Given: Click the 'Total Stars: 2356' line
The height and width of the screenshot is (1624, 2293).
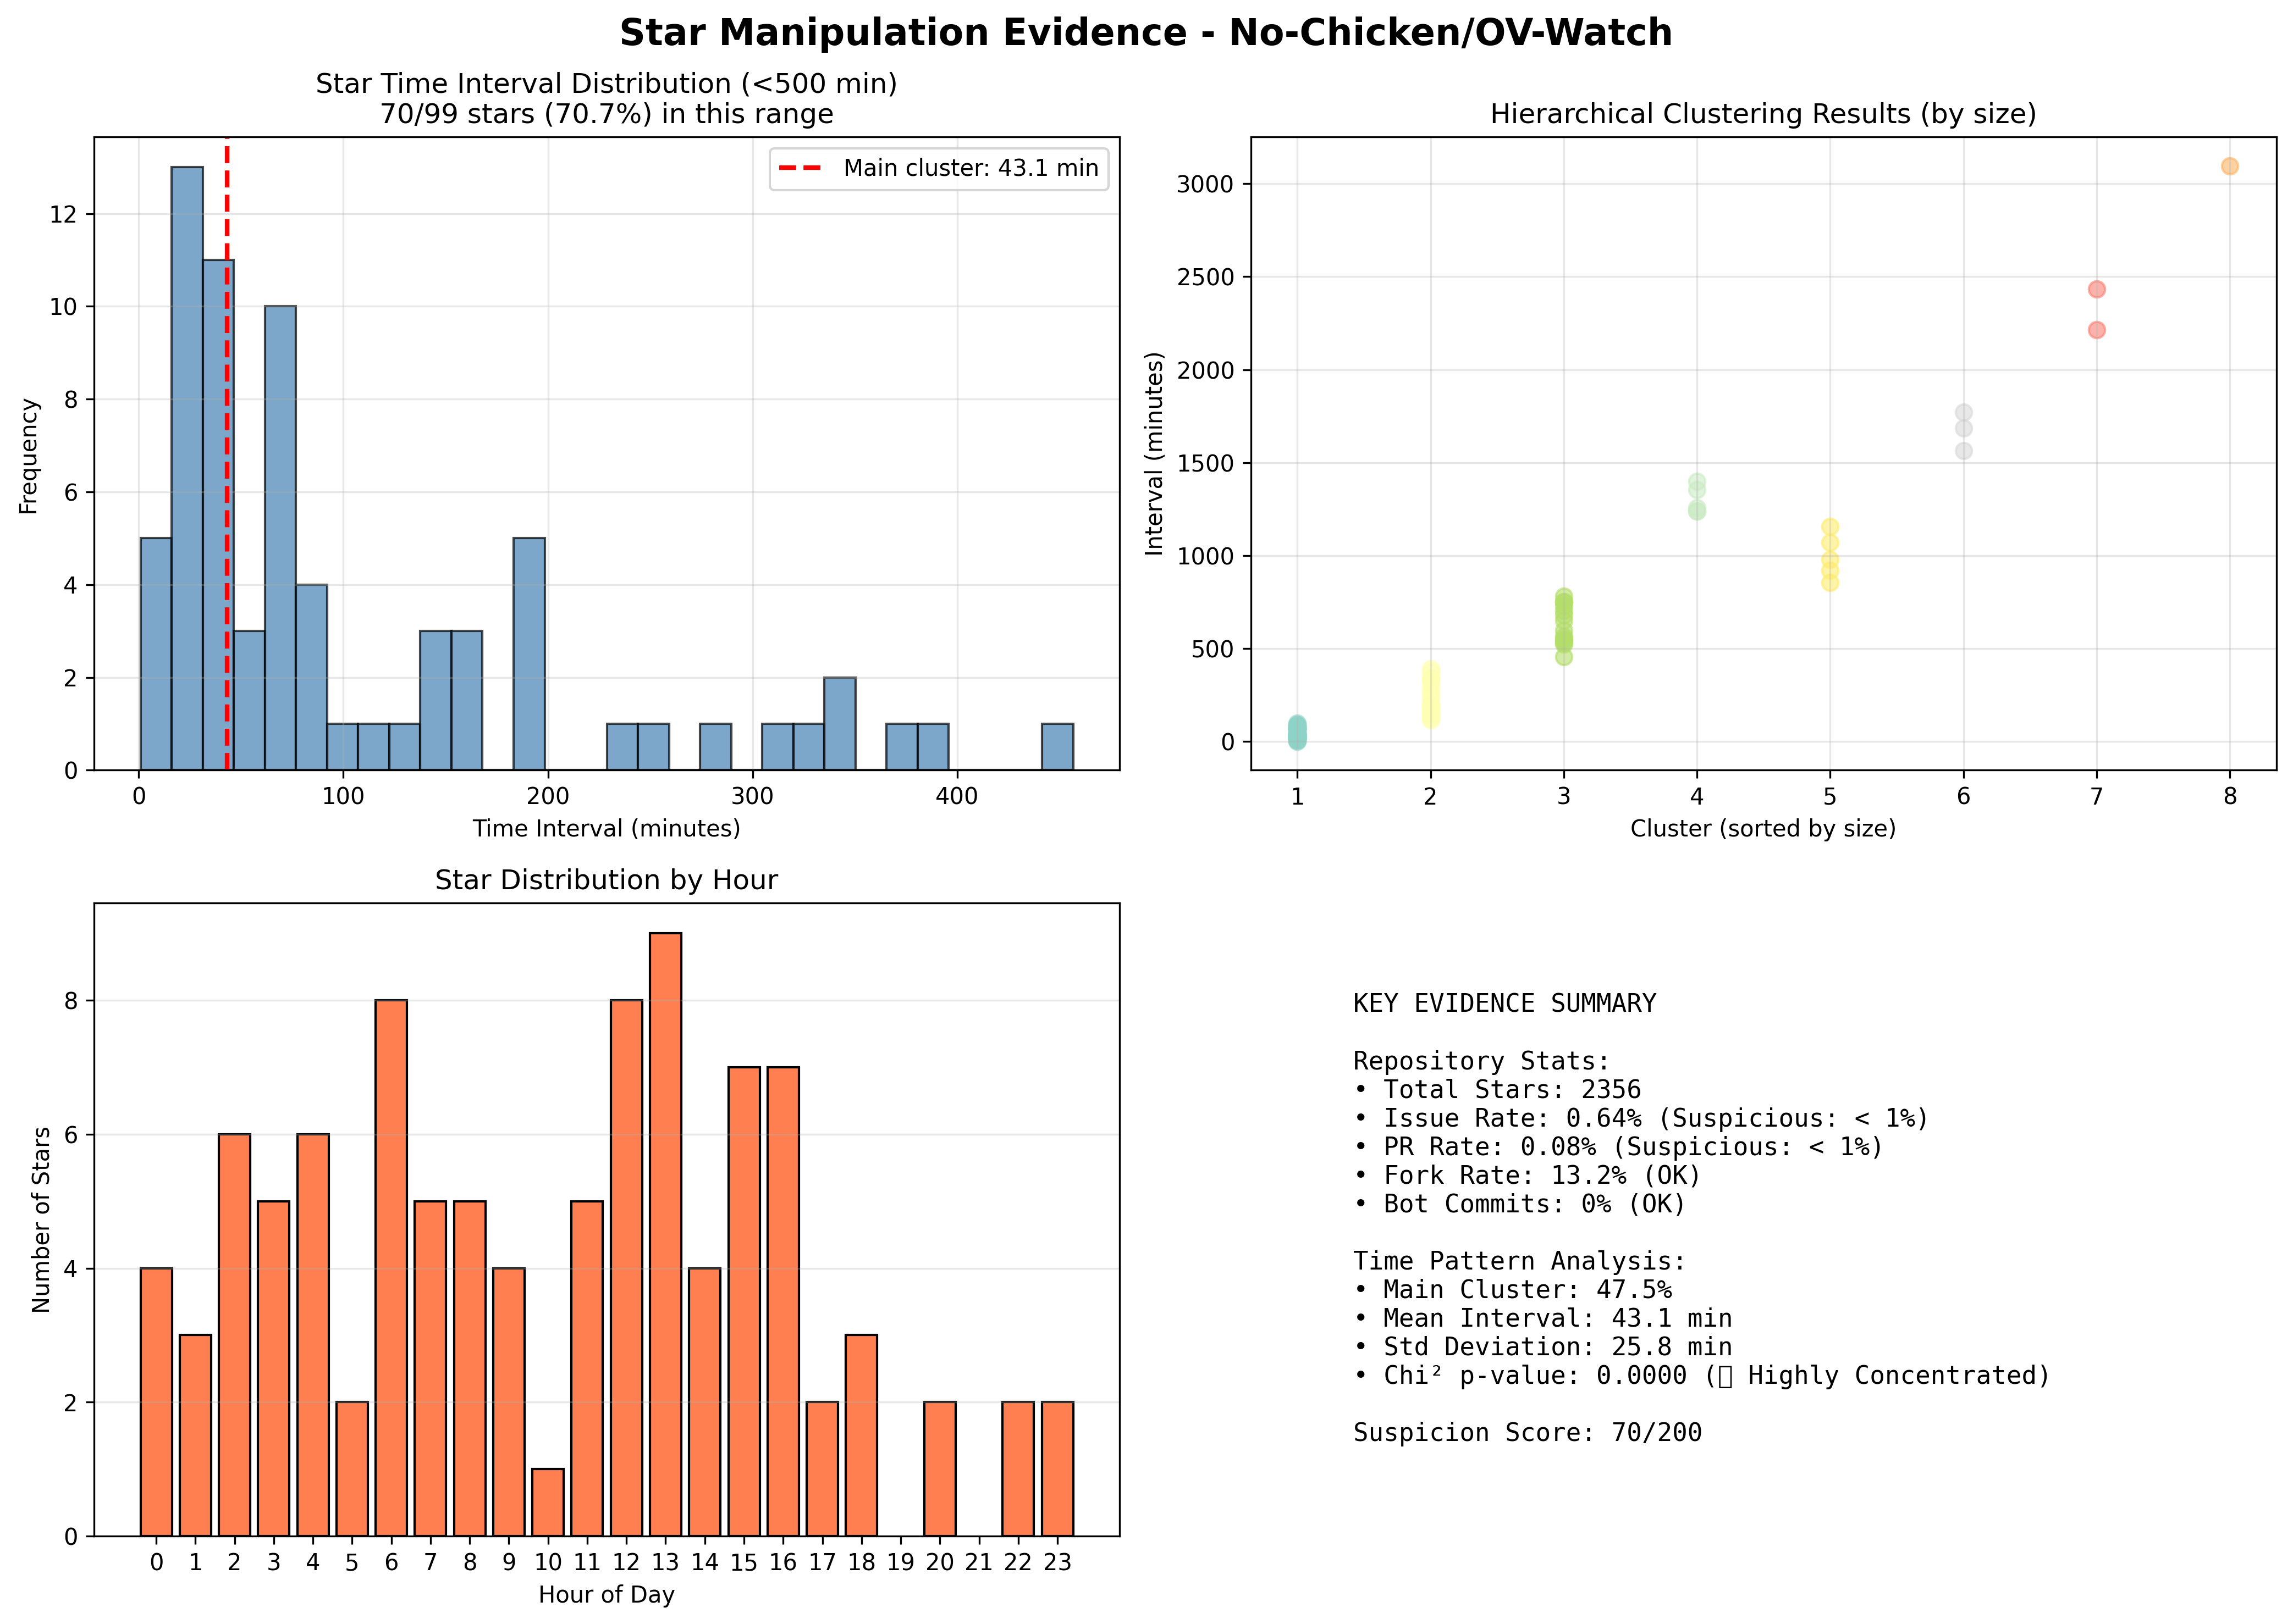Looking at the screenshot, I should pyautogui.click(x=1498, y=1089).
